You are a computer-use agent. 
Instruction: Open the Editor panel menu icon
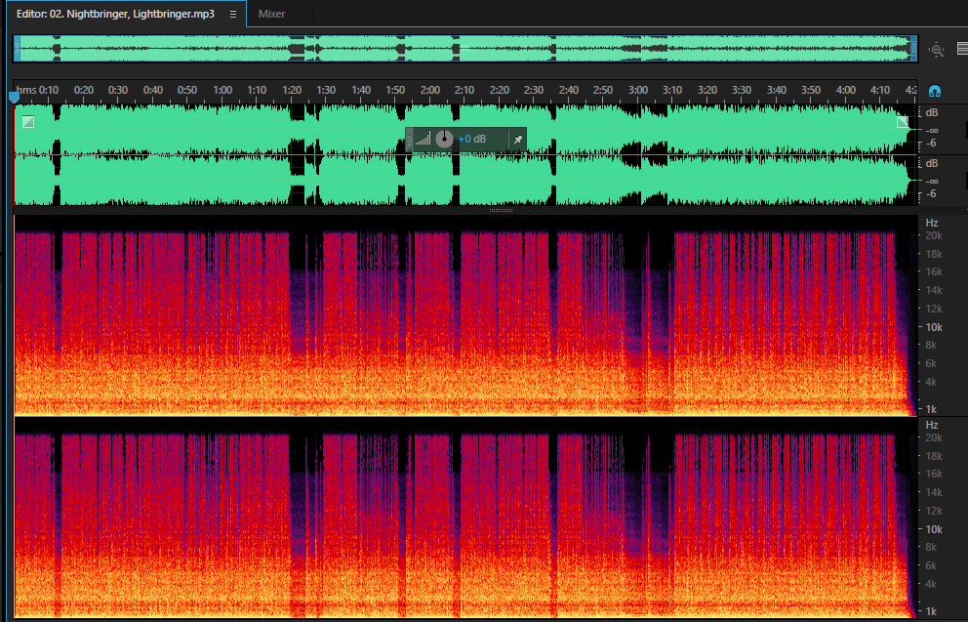(233, 15)
